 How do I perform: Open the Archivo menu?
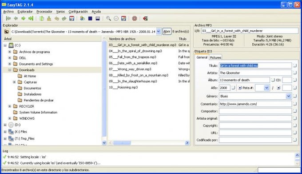tap(8, 12)
